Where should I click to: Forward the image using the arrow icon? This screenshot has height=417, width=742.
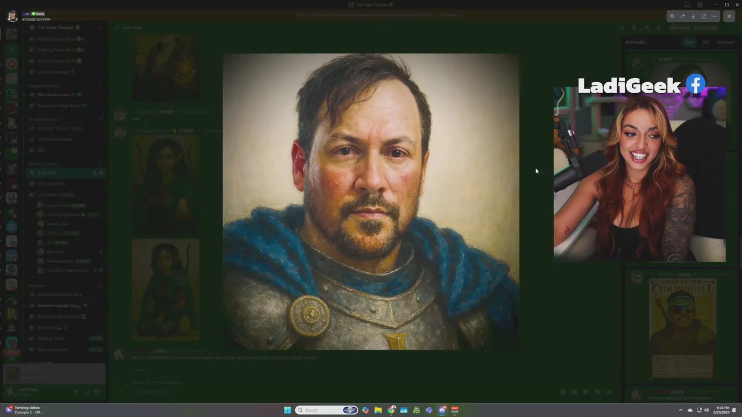682,16
